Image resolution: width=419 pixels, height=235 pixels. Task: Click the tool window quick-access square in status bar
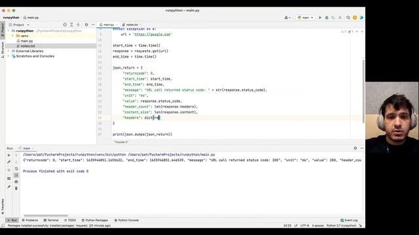point(3,226)
